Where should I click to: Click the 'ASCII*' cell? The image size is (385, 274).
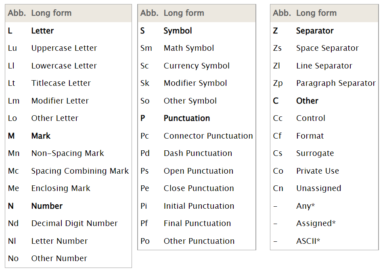point(308,241)
